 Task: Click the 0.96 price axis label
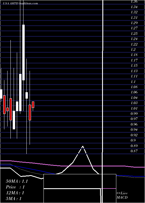134,124
